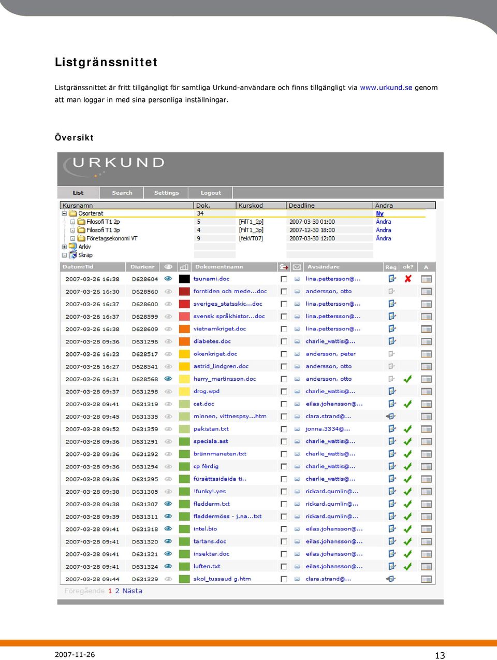Go to the Nästa page link
This screenshot has height=660, width=497.
click(132, 591)
